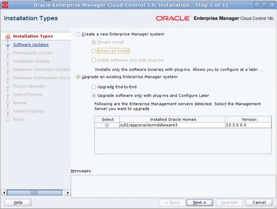Choose Upgrade End-to-End option
Viewport: 277px width, 209px height.
(x=94, y=87)
